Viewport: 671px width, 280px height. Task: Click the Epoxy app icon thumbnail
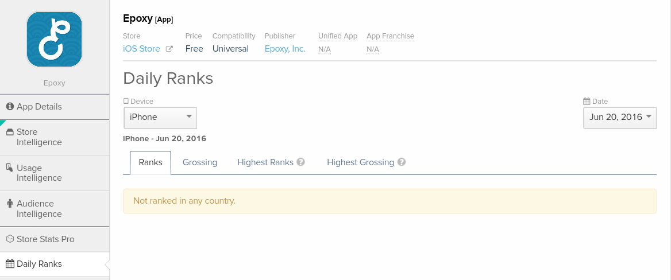(x=55, y=39)
